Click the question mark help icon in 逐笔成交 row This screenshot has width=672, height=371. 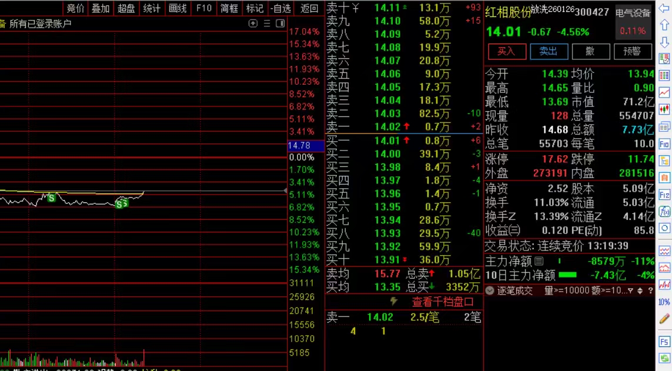click(x=650, y=290)
